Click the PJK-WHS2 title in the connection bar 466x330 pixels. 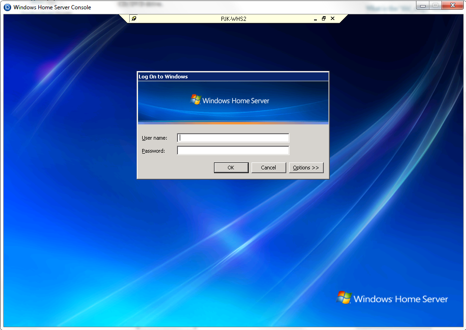(x=233, y=19)
